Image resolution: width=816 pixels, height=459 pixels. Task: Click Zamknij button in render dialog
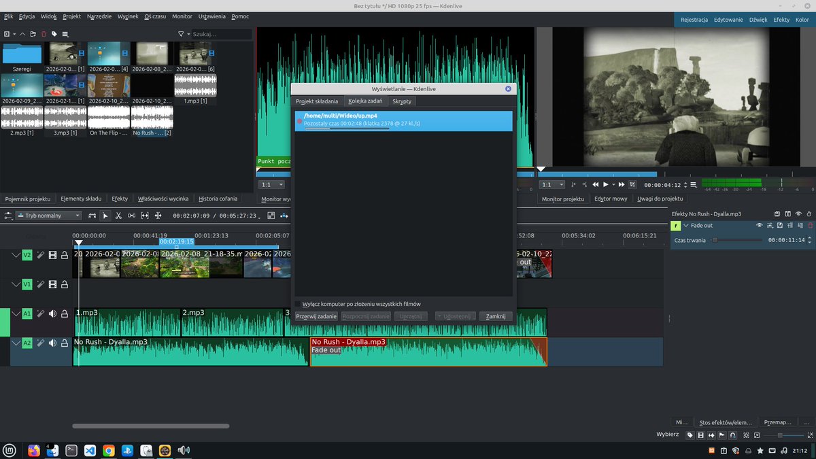496,316
